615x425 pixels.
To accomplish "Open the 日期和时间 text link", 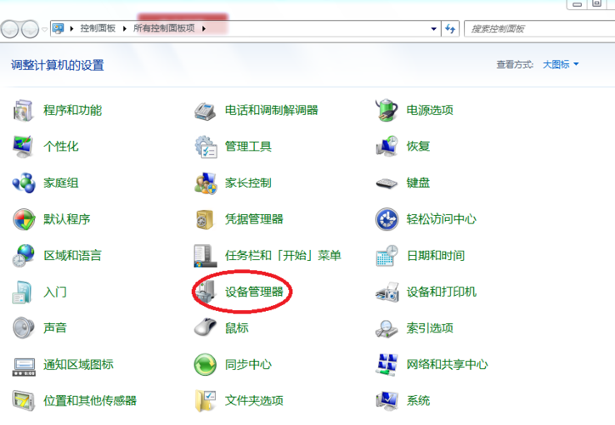I will click(x=436, y=256).
